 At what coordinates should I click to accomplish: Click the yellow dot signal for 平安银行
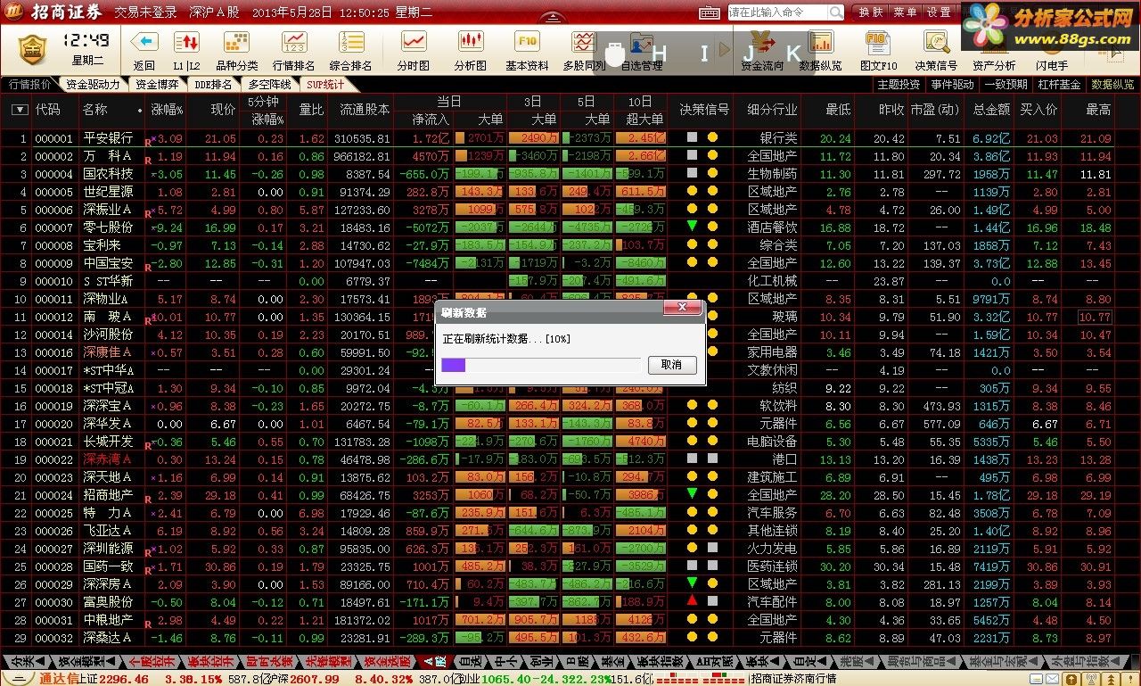(x=712, y=137)
